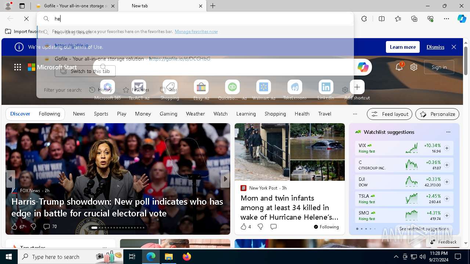The height and width of the screenshot is (264, 470).
Task: Dislike the Harris-Trump story
Action: (x=33, y=227)
